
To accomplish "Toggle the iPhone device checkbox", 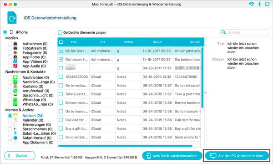I will pos(5,32).
